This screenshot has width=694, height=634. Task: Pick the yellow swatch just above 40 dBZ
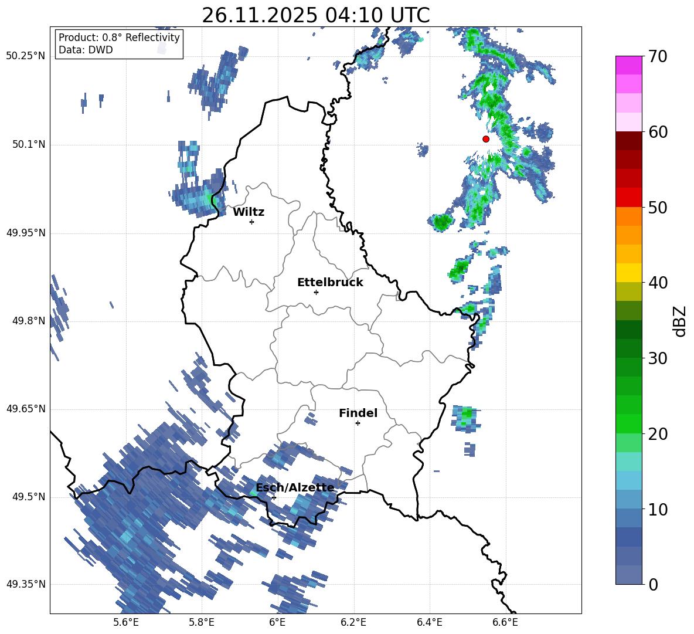click(628, 273)
